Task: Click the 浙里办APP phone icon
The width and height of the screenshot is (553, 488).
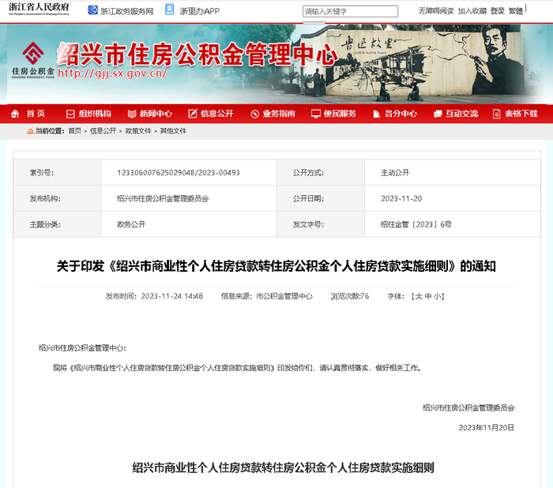Action: click(x=170, y=9)
